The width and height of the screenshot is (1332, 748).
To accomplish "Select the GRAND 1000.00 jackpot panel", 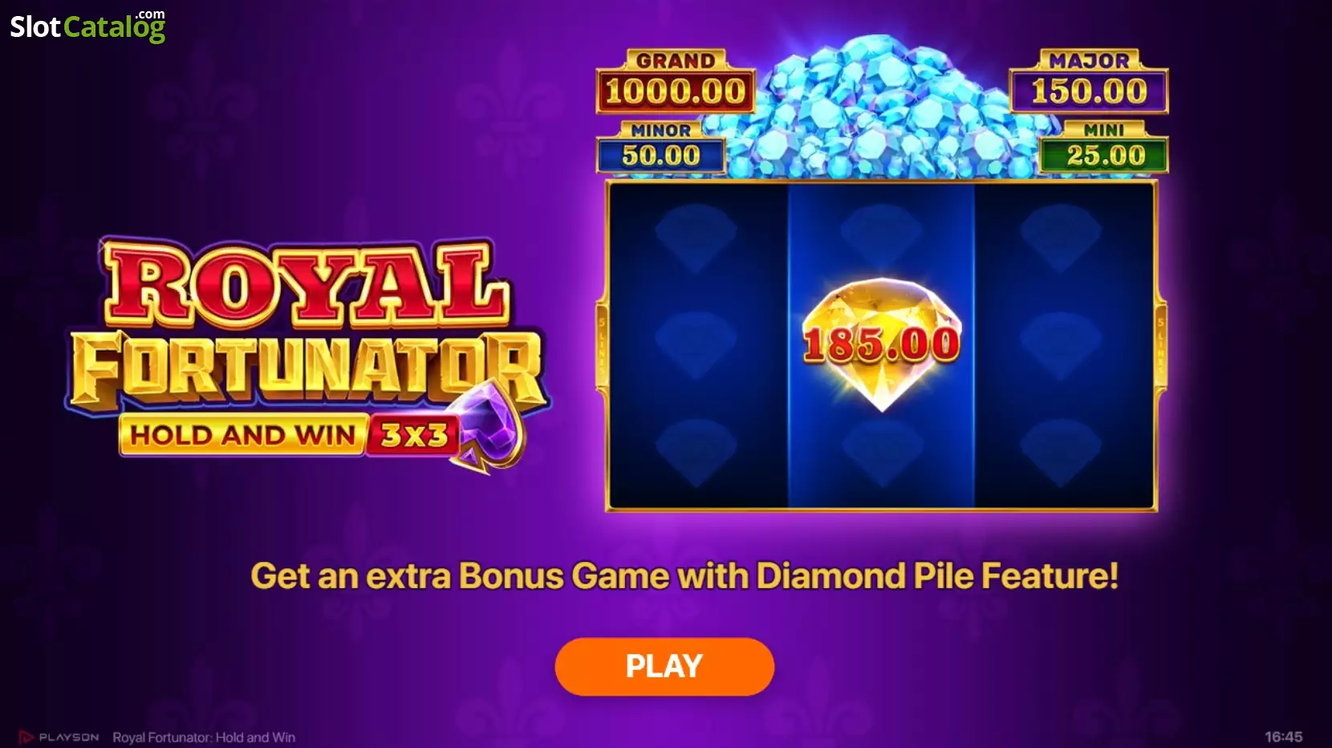I will pyautogui.click(x=675, y=82).
